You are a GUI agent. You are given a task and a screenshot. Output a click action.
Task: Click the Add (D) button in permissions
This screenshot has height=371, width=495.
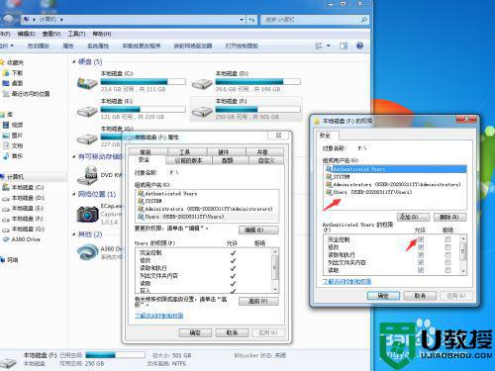(x=413, y=217)
